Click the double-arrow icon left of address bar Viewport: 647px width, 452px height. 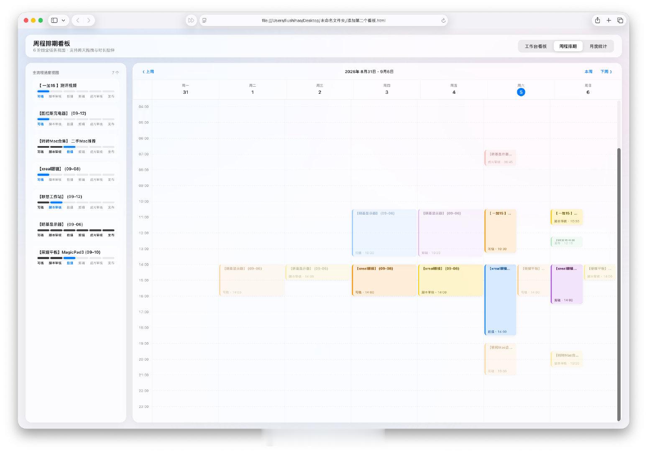191,20
